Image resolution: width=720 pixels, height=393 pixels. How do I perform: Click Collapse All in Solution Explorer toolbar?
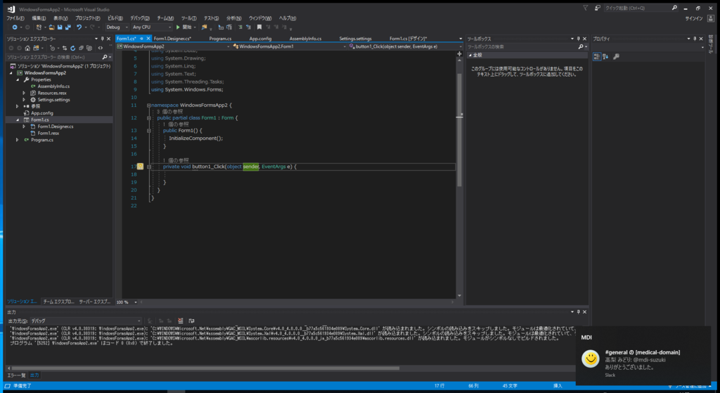pos(81,49)
